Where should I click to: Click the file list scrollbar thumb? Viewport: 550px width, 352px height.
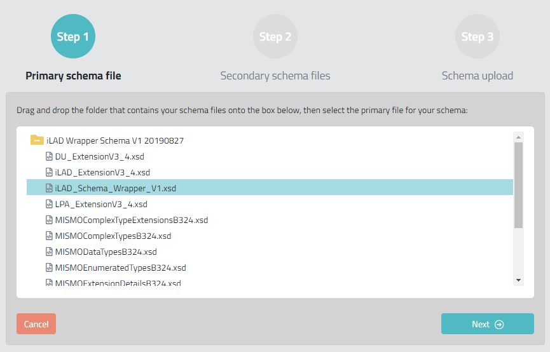pos(518,185)
